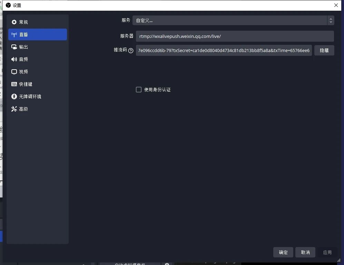This screenshot has height=265, width=344.
Task: Click the 服务 dropdown stepper arrows
Action: coord(331,20)
